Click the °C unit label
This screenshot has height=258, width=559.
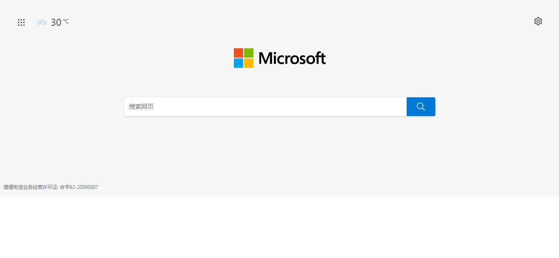66,21
